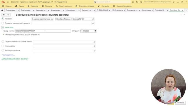Open the Зарплата menu section

pos(33,6)
